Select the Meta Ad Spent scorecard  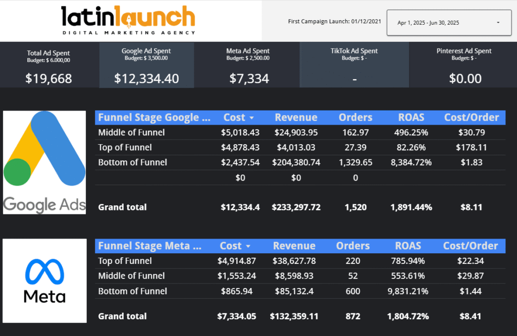pos(247,66)
